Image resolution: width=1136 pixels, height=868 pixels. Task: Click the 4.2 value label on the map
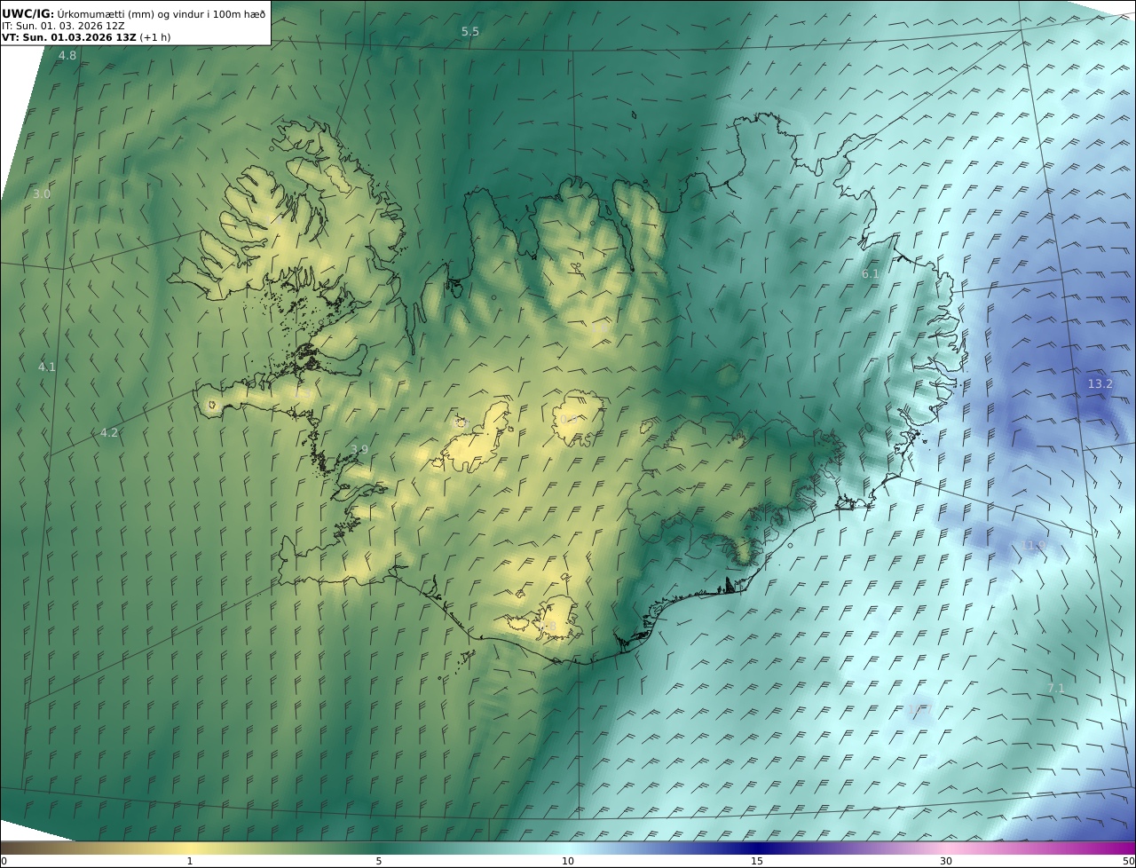(x=109, y=433)
